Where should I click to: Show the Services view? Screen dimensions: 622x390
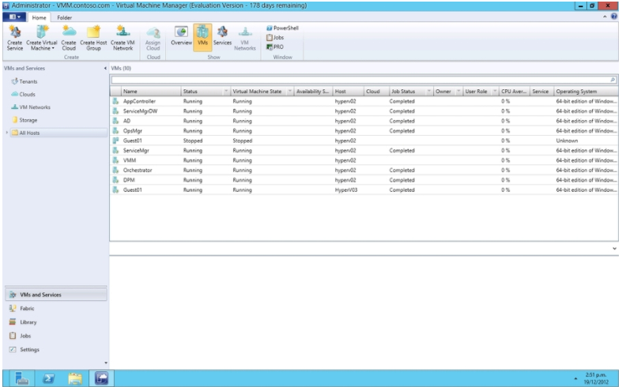click(x=222, y=36)
